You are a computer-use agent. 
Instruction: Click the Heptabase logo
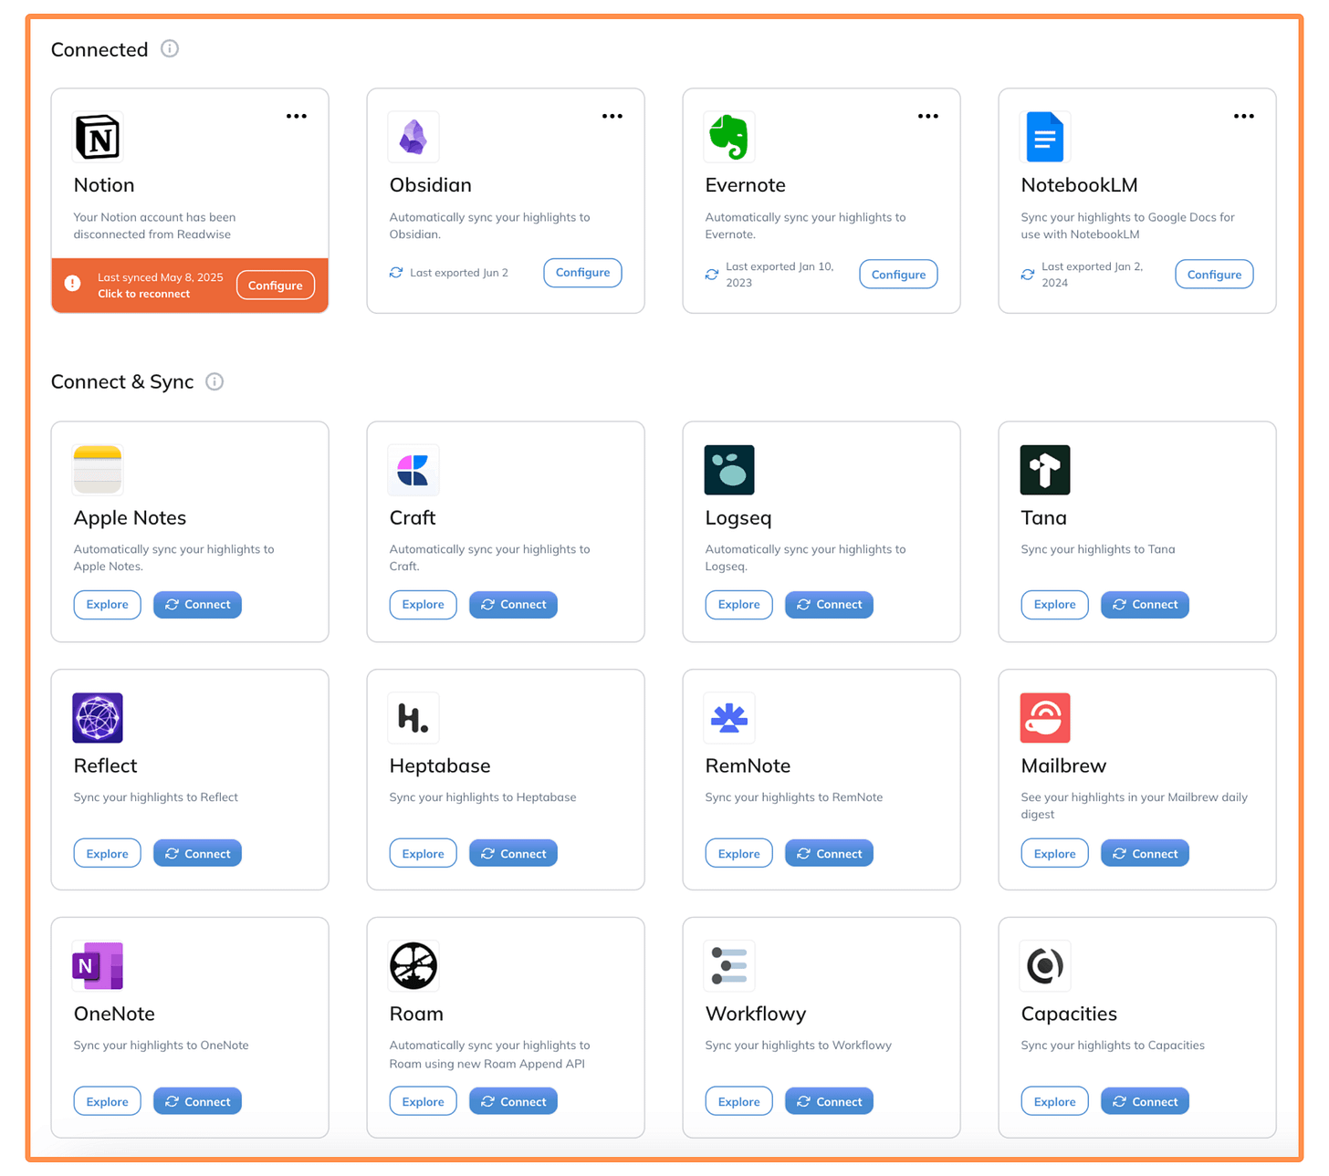413,718
